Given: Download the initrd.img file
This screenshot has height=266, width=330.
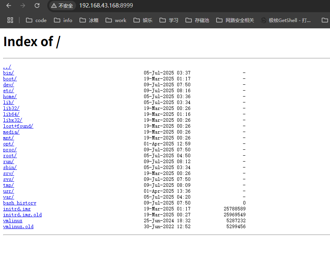Looking at the screenshot, I should pyautogui.click(x=17, y=209).
